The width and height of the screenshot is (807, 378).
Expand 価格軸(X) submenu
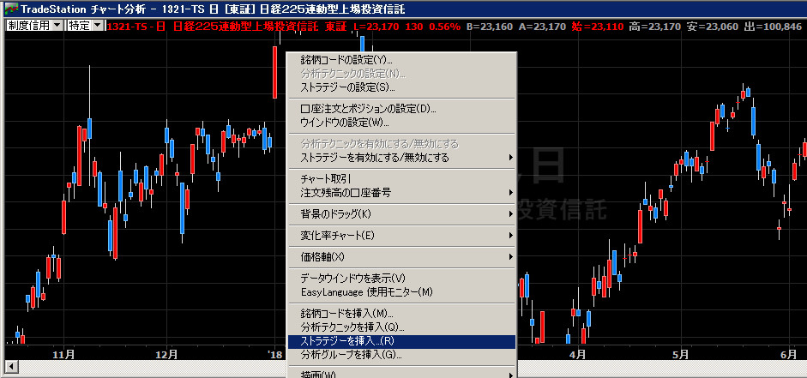pos(401,256)
